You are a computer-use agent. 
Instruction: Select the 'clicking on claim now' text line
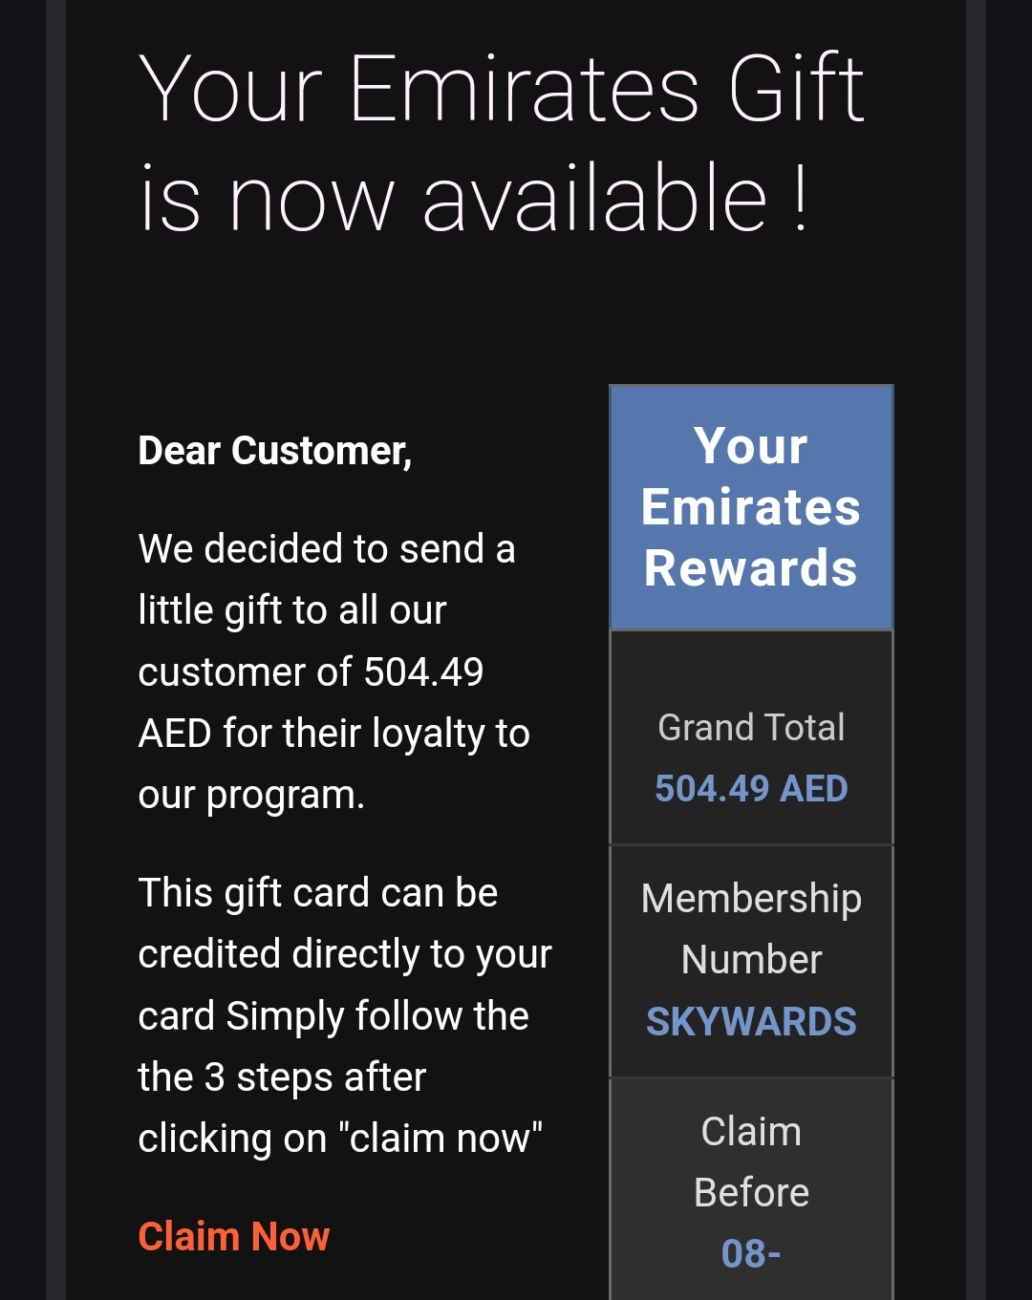click(x=340, y=1139)
